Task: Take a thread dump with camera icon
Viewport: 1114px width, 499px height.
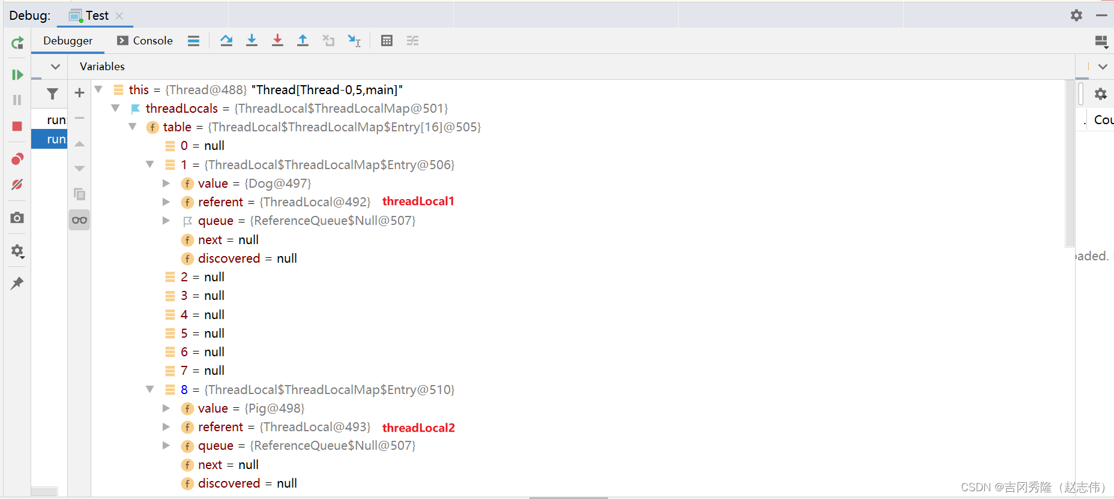Action: pyautogui.click(x=17, y=217)
